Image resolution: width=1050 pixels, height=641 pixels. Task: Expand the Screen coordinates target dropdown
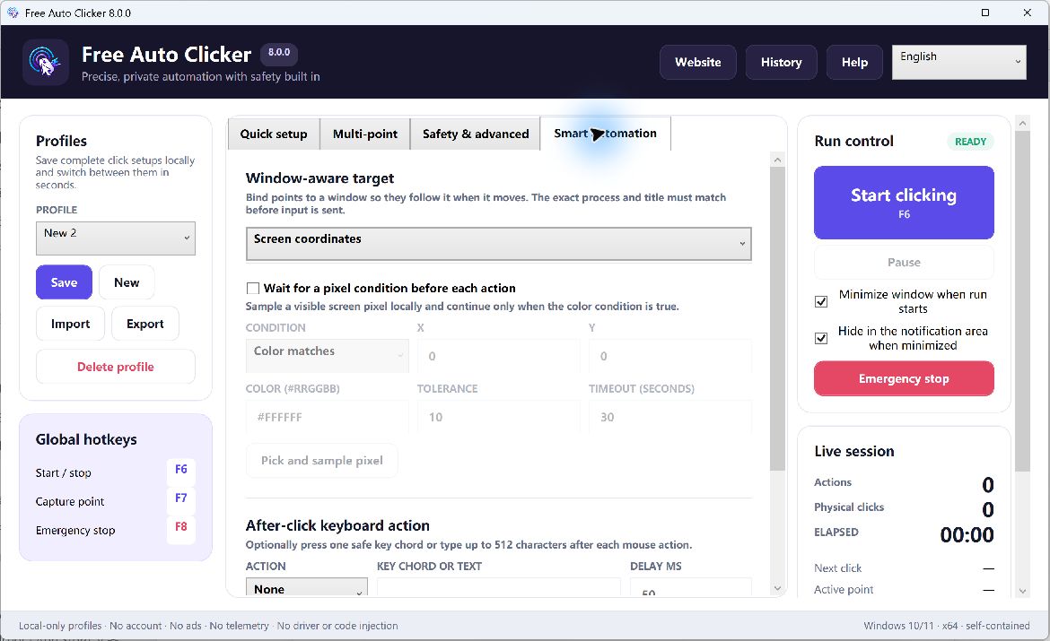[498, 244]
